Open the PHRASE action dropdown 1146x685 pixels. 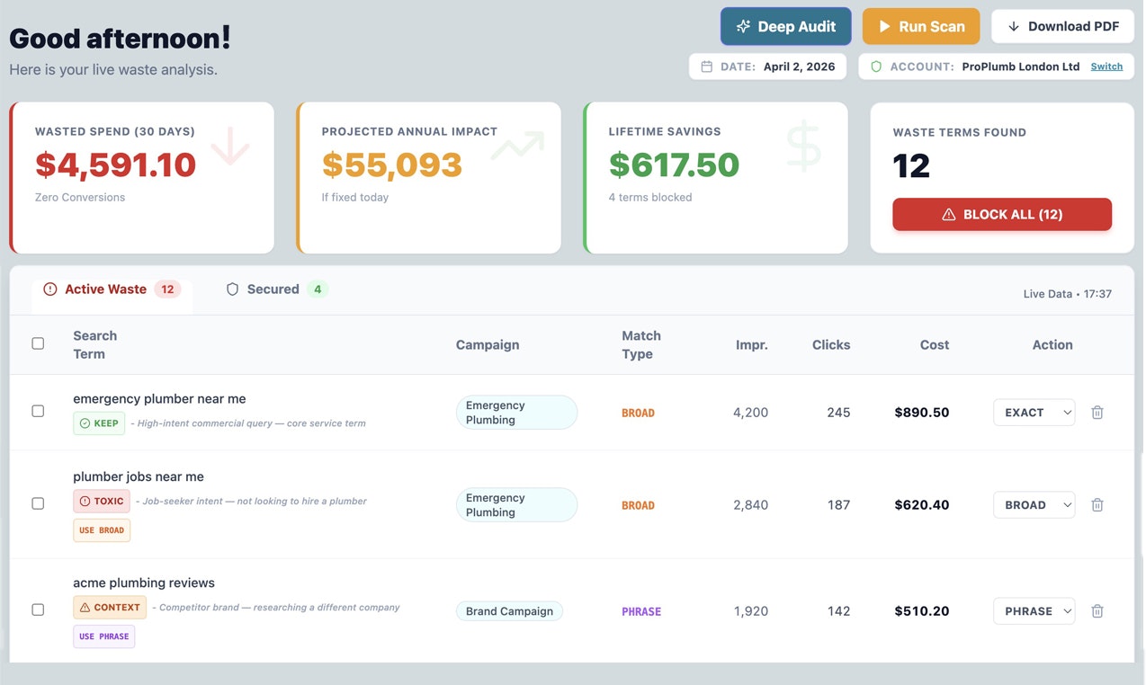click(x=1034, y=611)
